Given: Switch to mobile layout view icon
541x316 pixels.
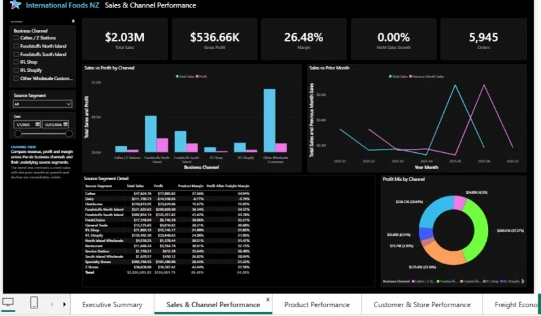Looking at the screenshot, I should coord(34,302).
